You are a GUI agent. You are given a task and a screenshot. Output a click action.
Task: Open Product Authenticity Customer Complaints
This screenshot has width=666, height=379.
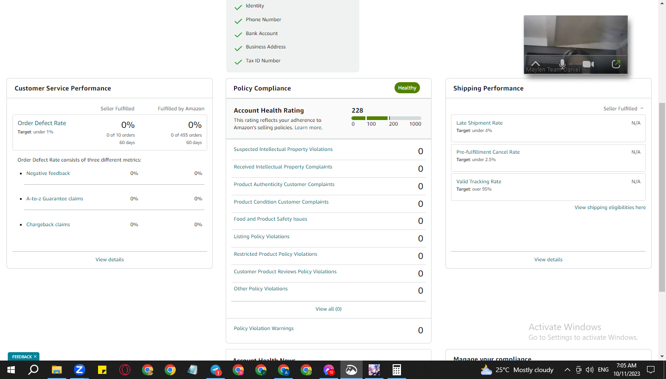[284, 185]
